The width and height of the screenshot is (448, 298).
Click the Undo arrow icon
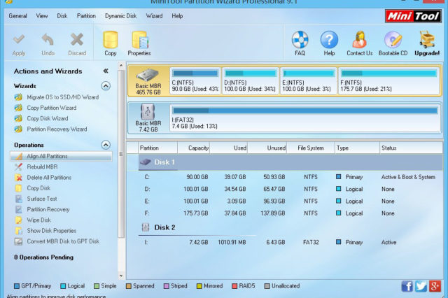tap(48, 41)
